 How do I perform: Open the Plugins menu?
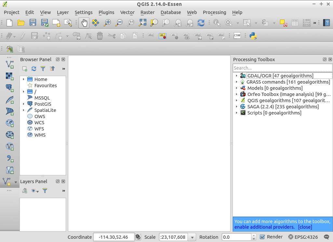(106, 12)
